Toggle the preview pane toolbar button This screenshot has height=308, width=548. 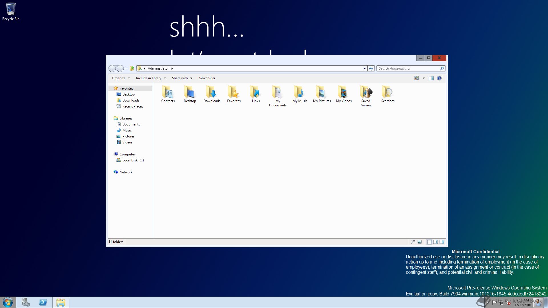point(431,78)
